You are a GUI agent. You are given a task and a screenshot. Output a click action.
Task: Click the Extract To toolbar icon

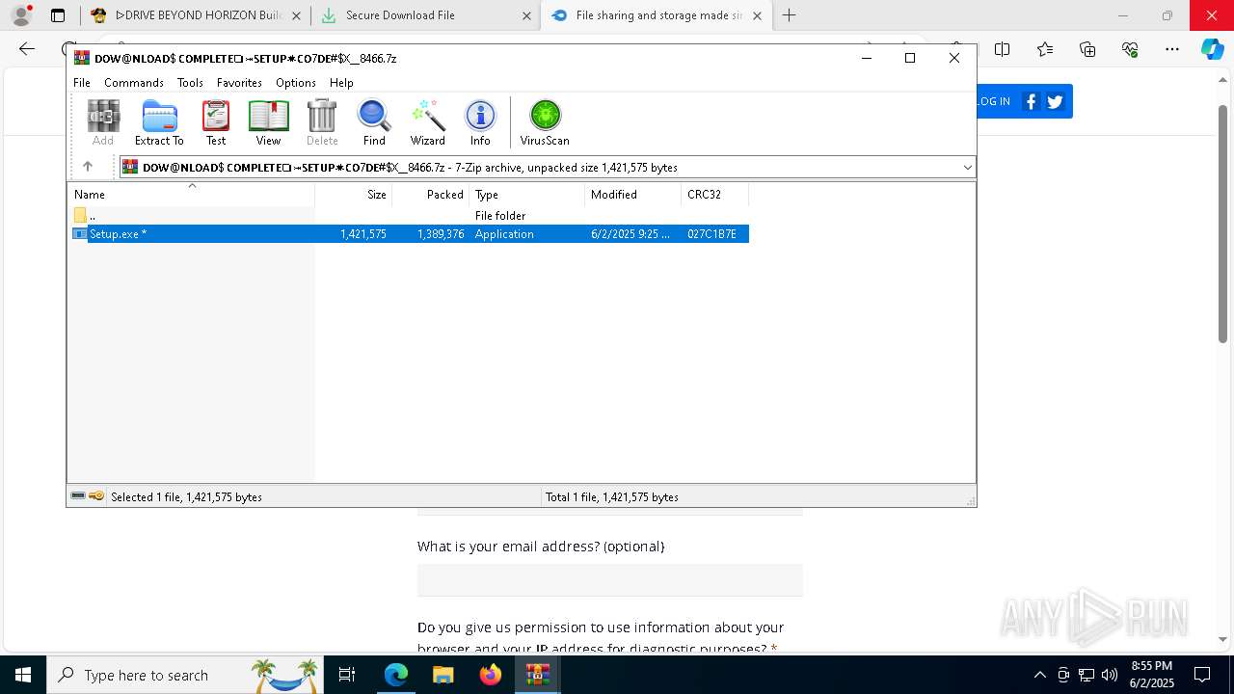[x=159, y=122]
